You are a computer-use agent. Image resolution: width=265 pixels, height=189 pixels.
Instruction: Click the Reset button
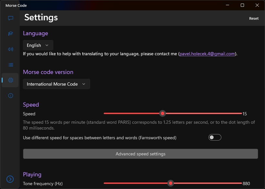254,18
